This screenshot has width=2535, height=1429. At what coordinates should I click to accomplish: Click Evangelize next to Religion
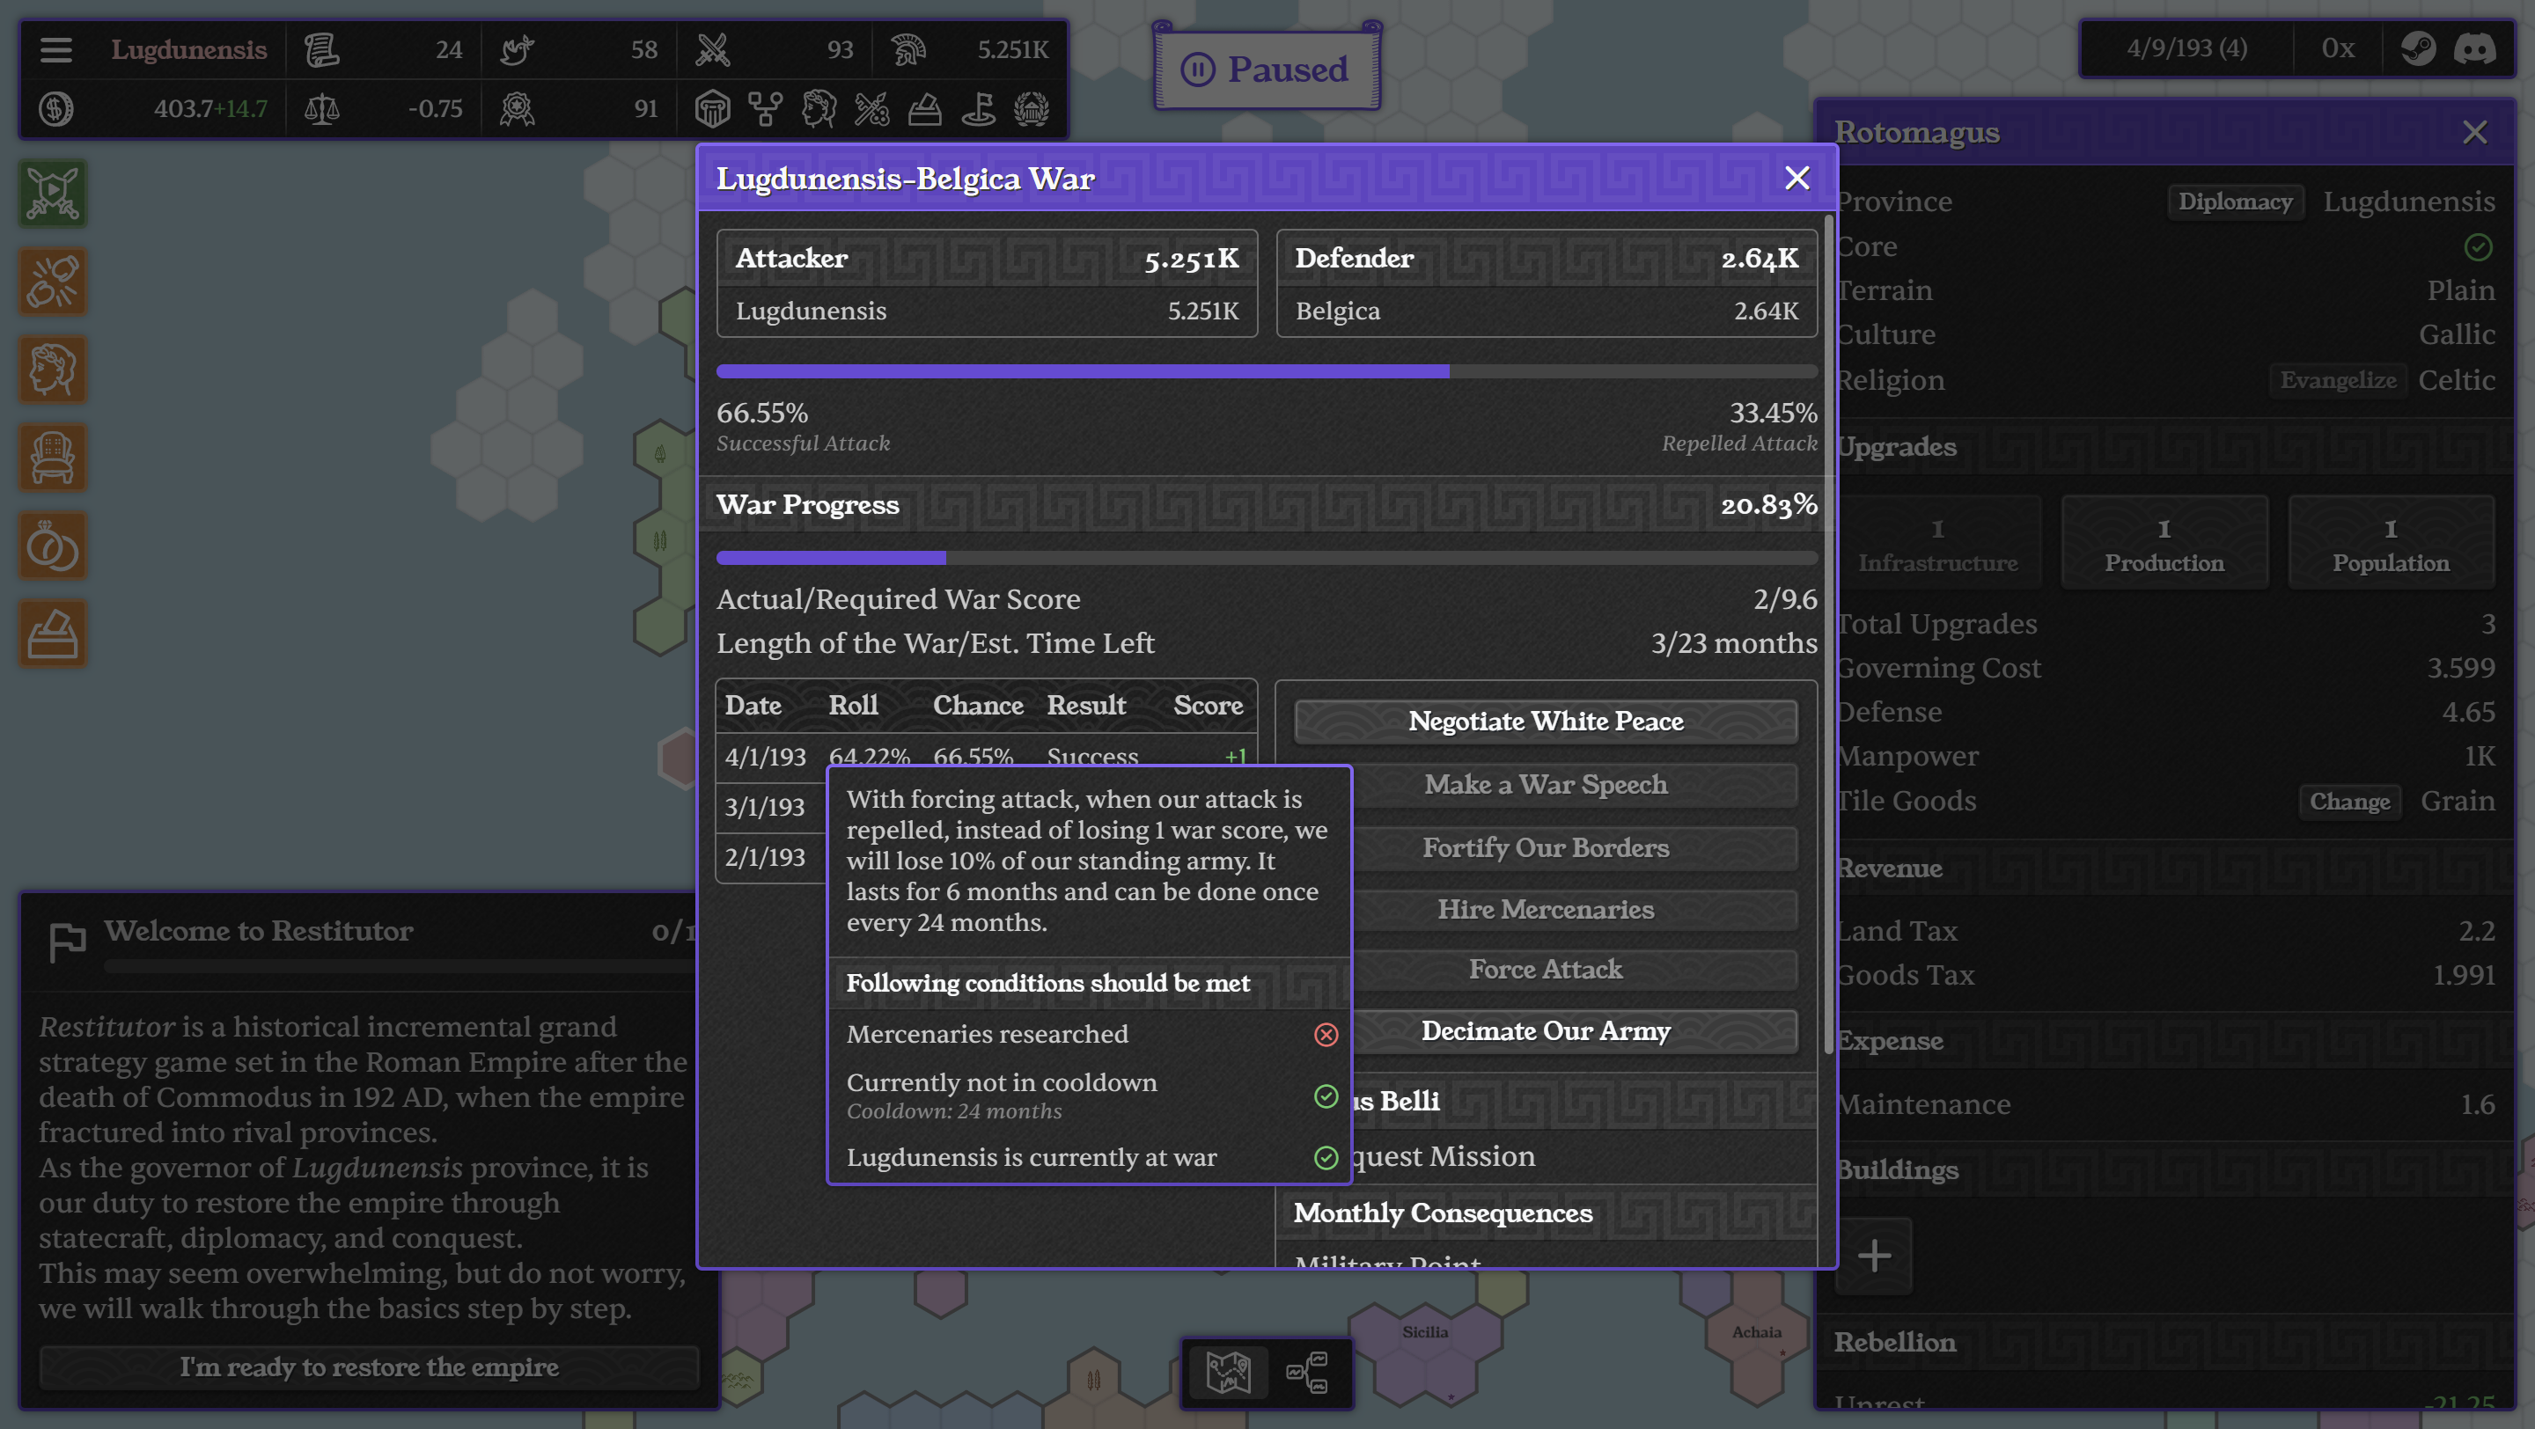(2338, 379)
